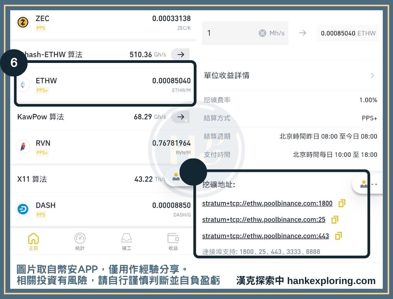393x299 pixels.
Task: Tap the ETHW coin name label
Action: [46, 81]
